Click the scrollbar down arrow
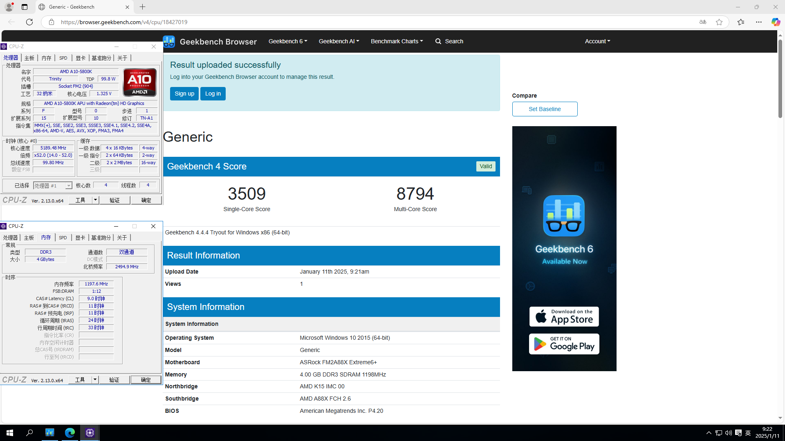The image size is (785, 441). [x=780, y=418]
